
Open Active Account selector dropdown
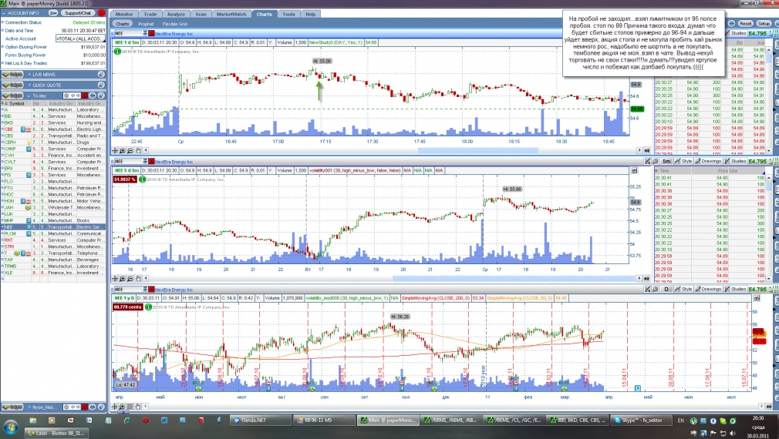tap(80, 39)
